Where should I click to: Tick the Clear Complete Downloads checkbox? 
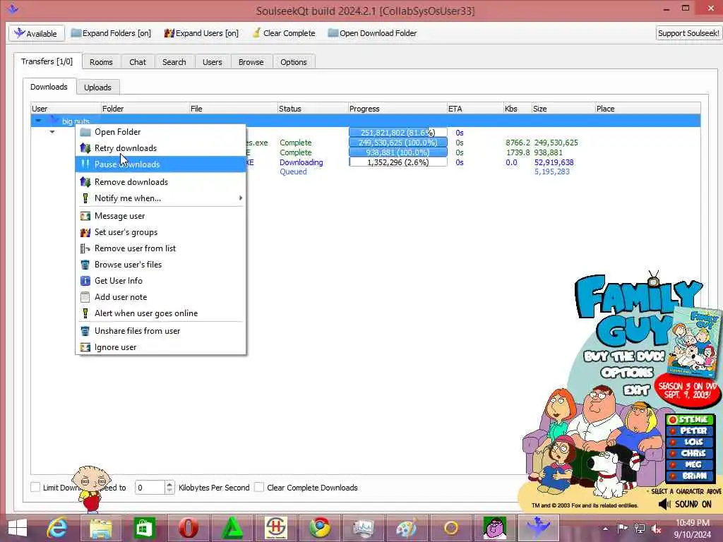click(x=260, y=487)
